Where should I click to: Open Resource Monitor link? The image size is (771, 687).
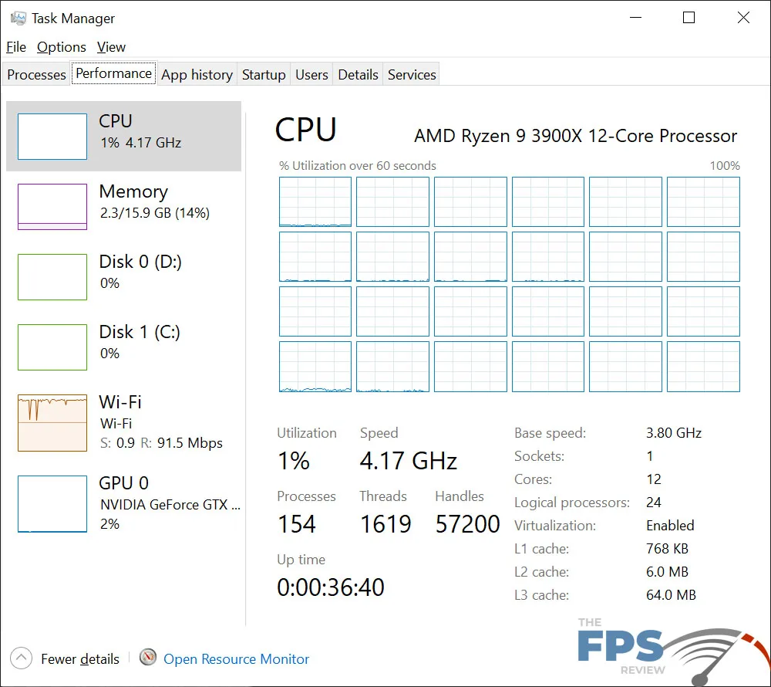point(236,659)
